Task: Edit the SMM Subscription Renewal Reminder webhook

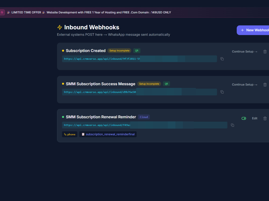Action: coord(254,118)
